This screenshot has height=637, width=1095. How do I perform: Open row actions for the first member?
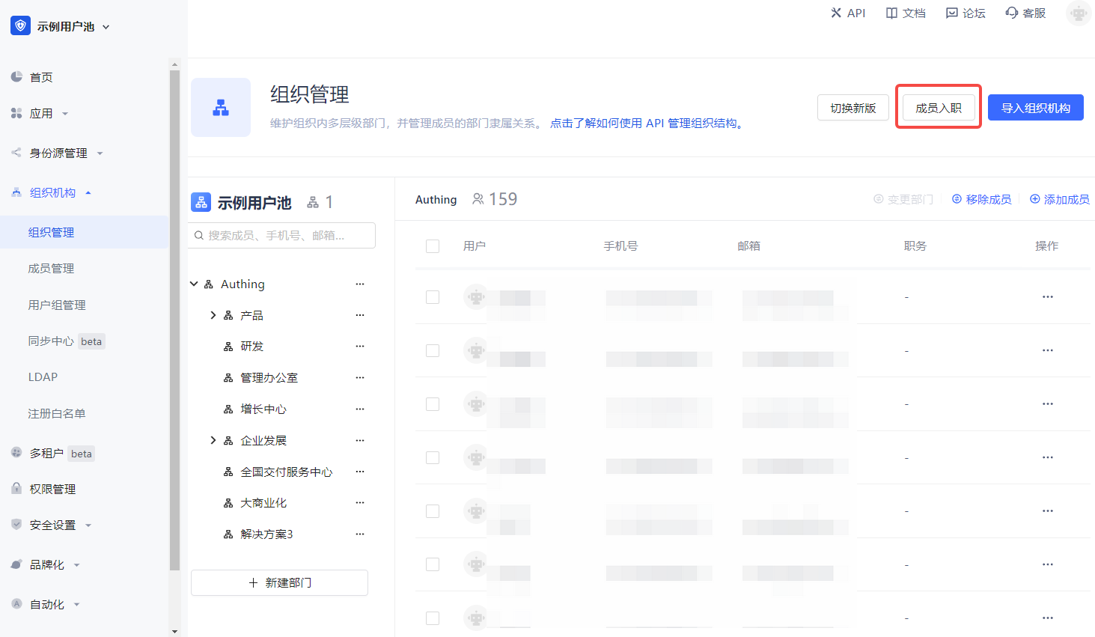tap(1047, 297)
